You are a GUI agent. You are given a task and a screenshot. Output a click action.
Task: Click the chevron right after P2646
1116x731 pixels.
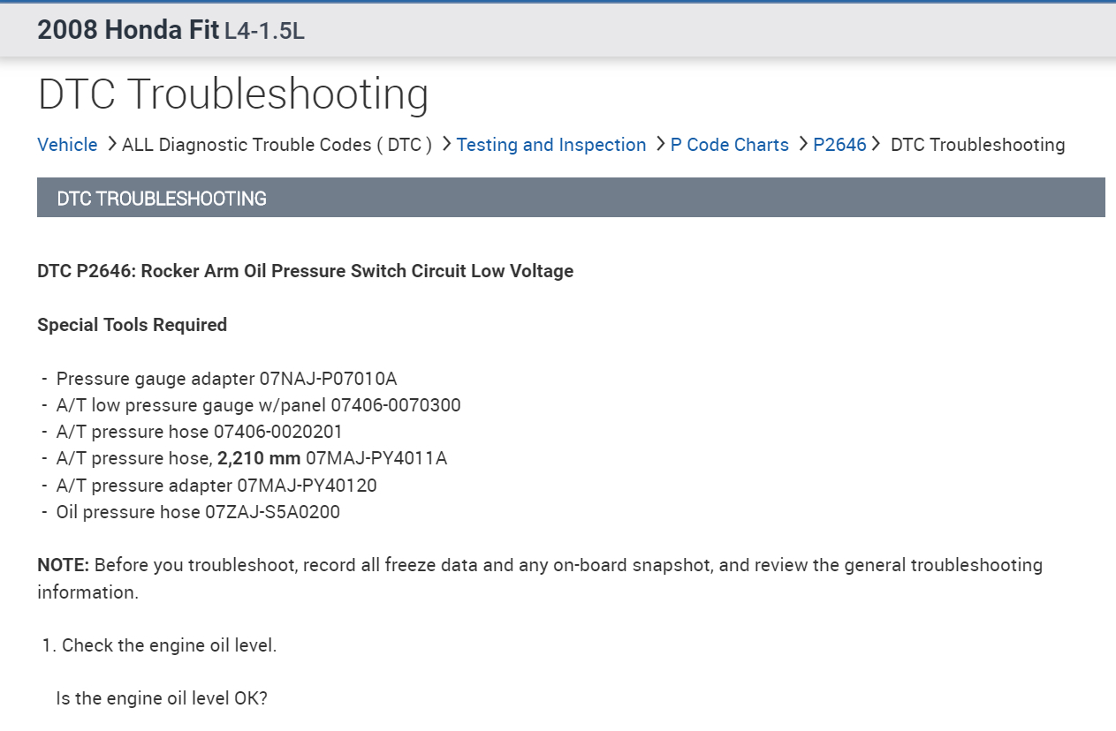pos(877,144)
